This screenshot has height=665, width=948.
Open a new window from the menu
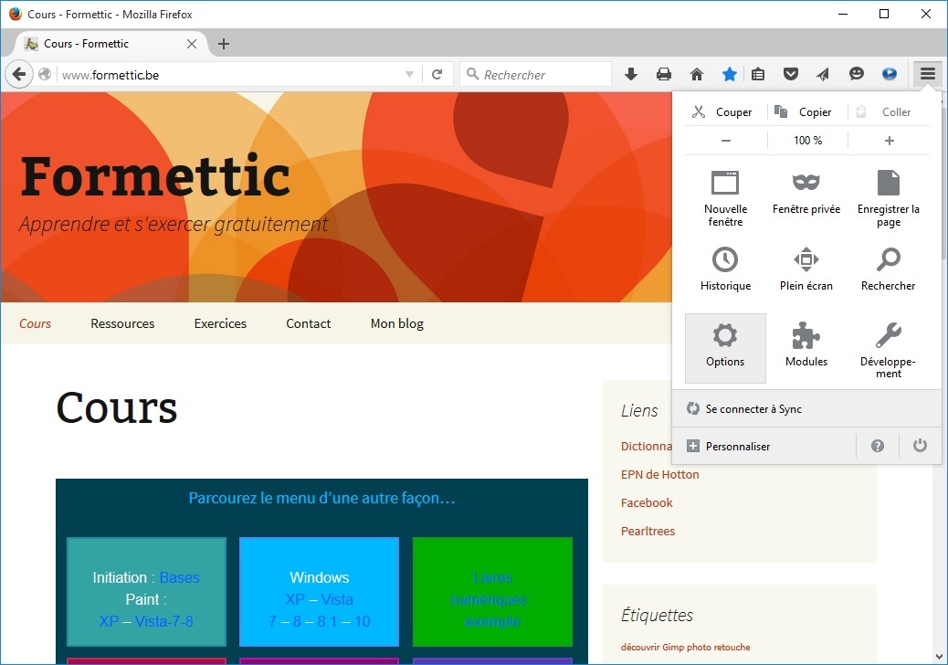tap(725, 198)
